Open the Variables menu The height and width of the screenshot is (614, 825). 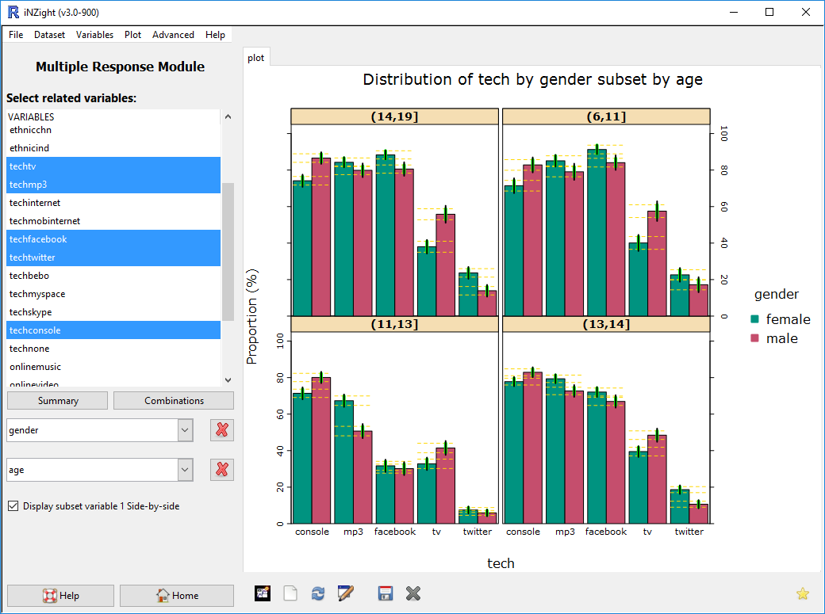pos(94,35)
